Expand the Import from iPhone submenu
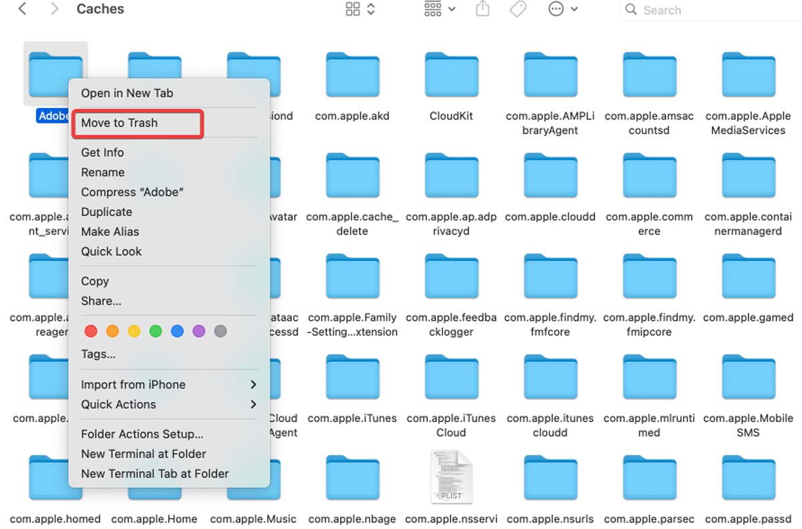Viewport: 802px width, 529px height. [133, 385]
